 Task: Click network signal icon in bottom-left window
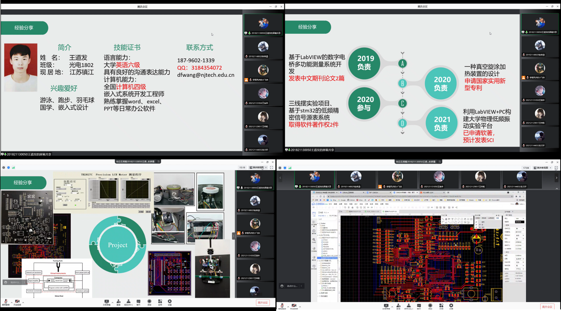point(13,168)
